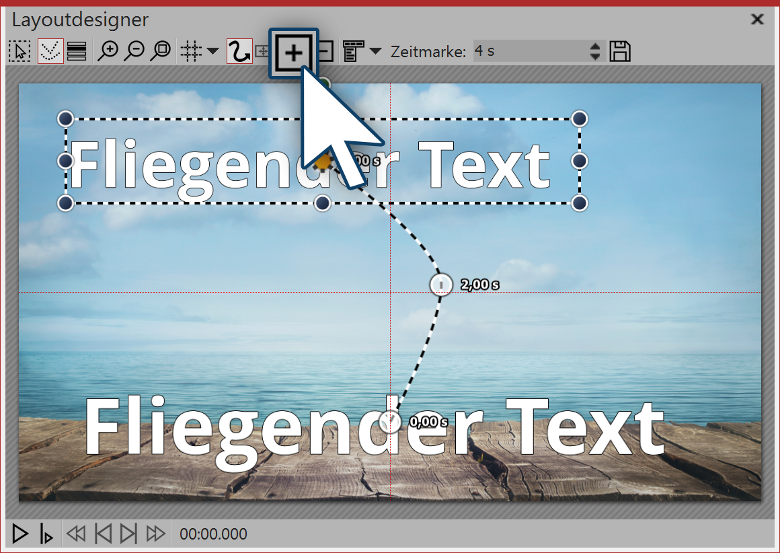Select the 2,00 s keyframe on the path

coord(442,285)
